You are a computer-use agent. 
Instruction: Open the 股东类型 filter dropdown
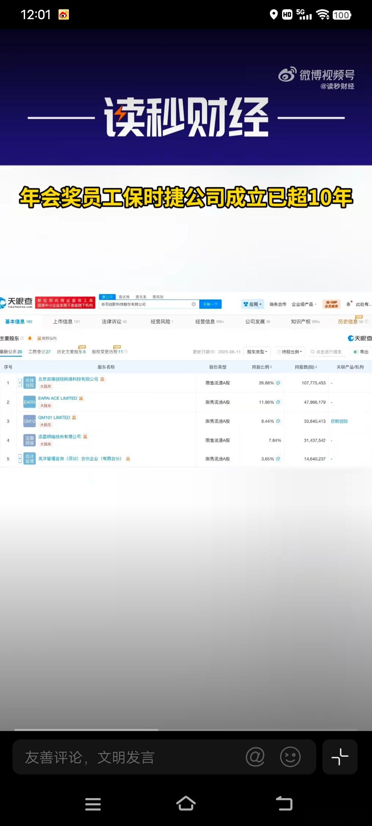[257, 352]
